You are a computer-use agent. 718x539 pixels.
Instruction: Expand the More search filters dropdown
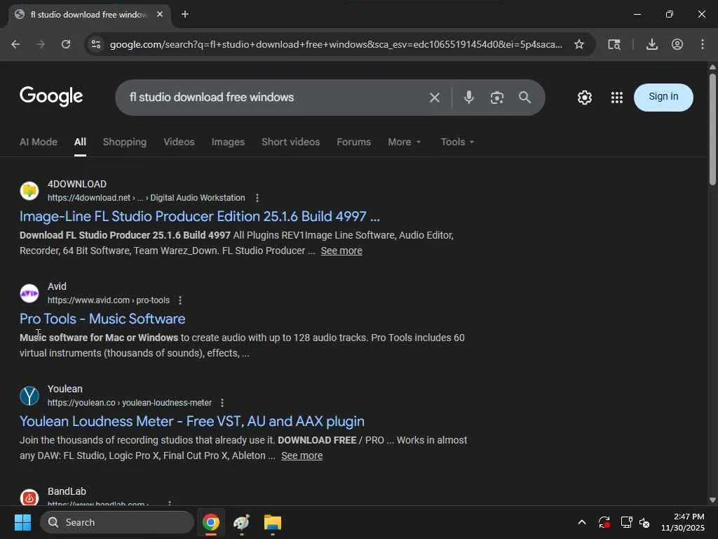pos(404,142)
